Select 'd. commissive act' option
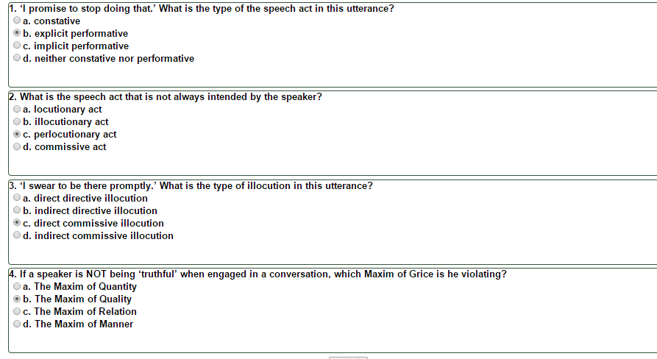Screen dimensions: 657x359 (x=17, y=146)
